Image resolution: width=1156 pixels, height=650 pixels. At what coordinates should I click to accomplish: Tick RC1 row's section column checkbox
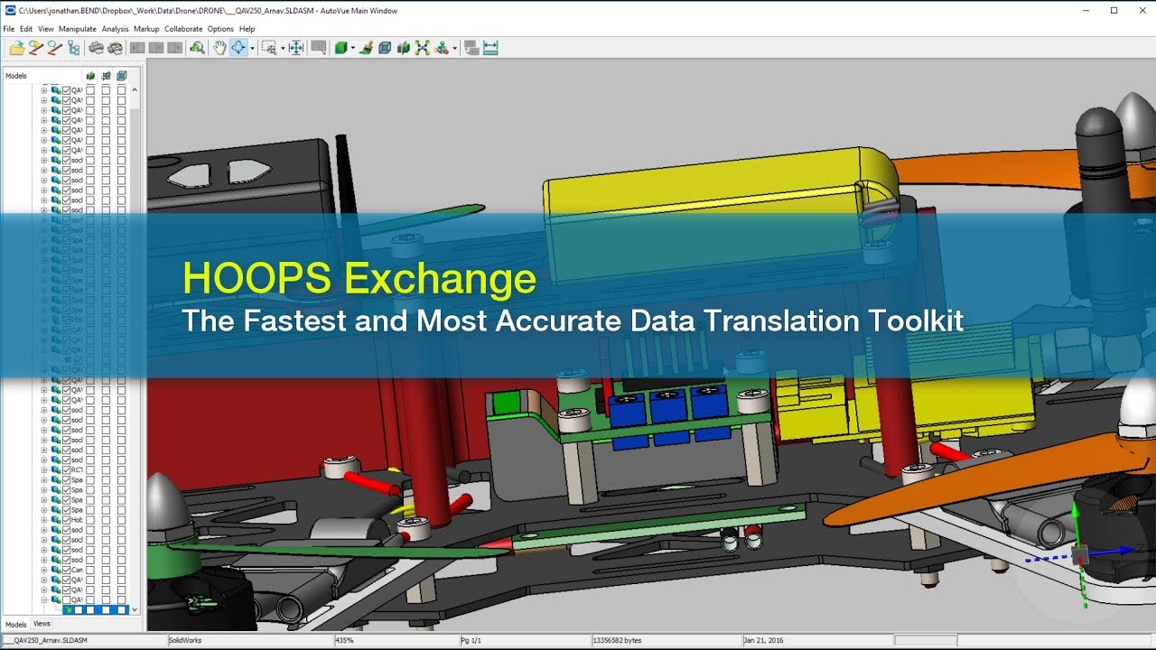pos(90,470)
